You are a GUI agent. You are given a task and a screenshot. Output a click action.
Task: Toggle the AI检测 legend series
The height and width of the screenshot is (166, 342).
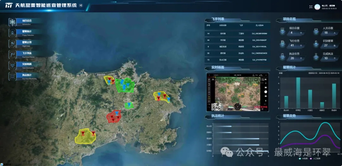(x=302, y=158)
